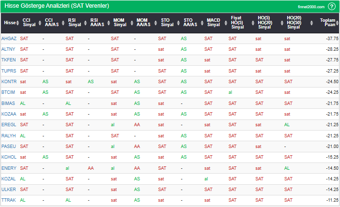Screen dimensions: 340x207
Task: Select the TKFEN ticker
Action: 8,60
